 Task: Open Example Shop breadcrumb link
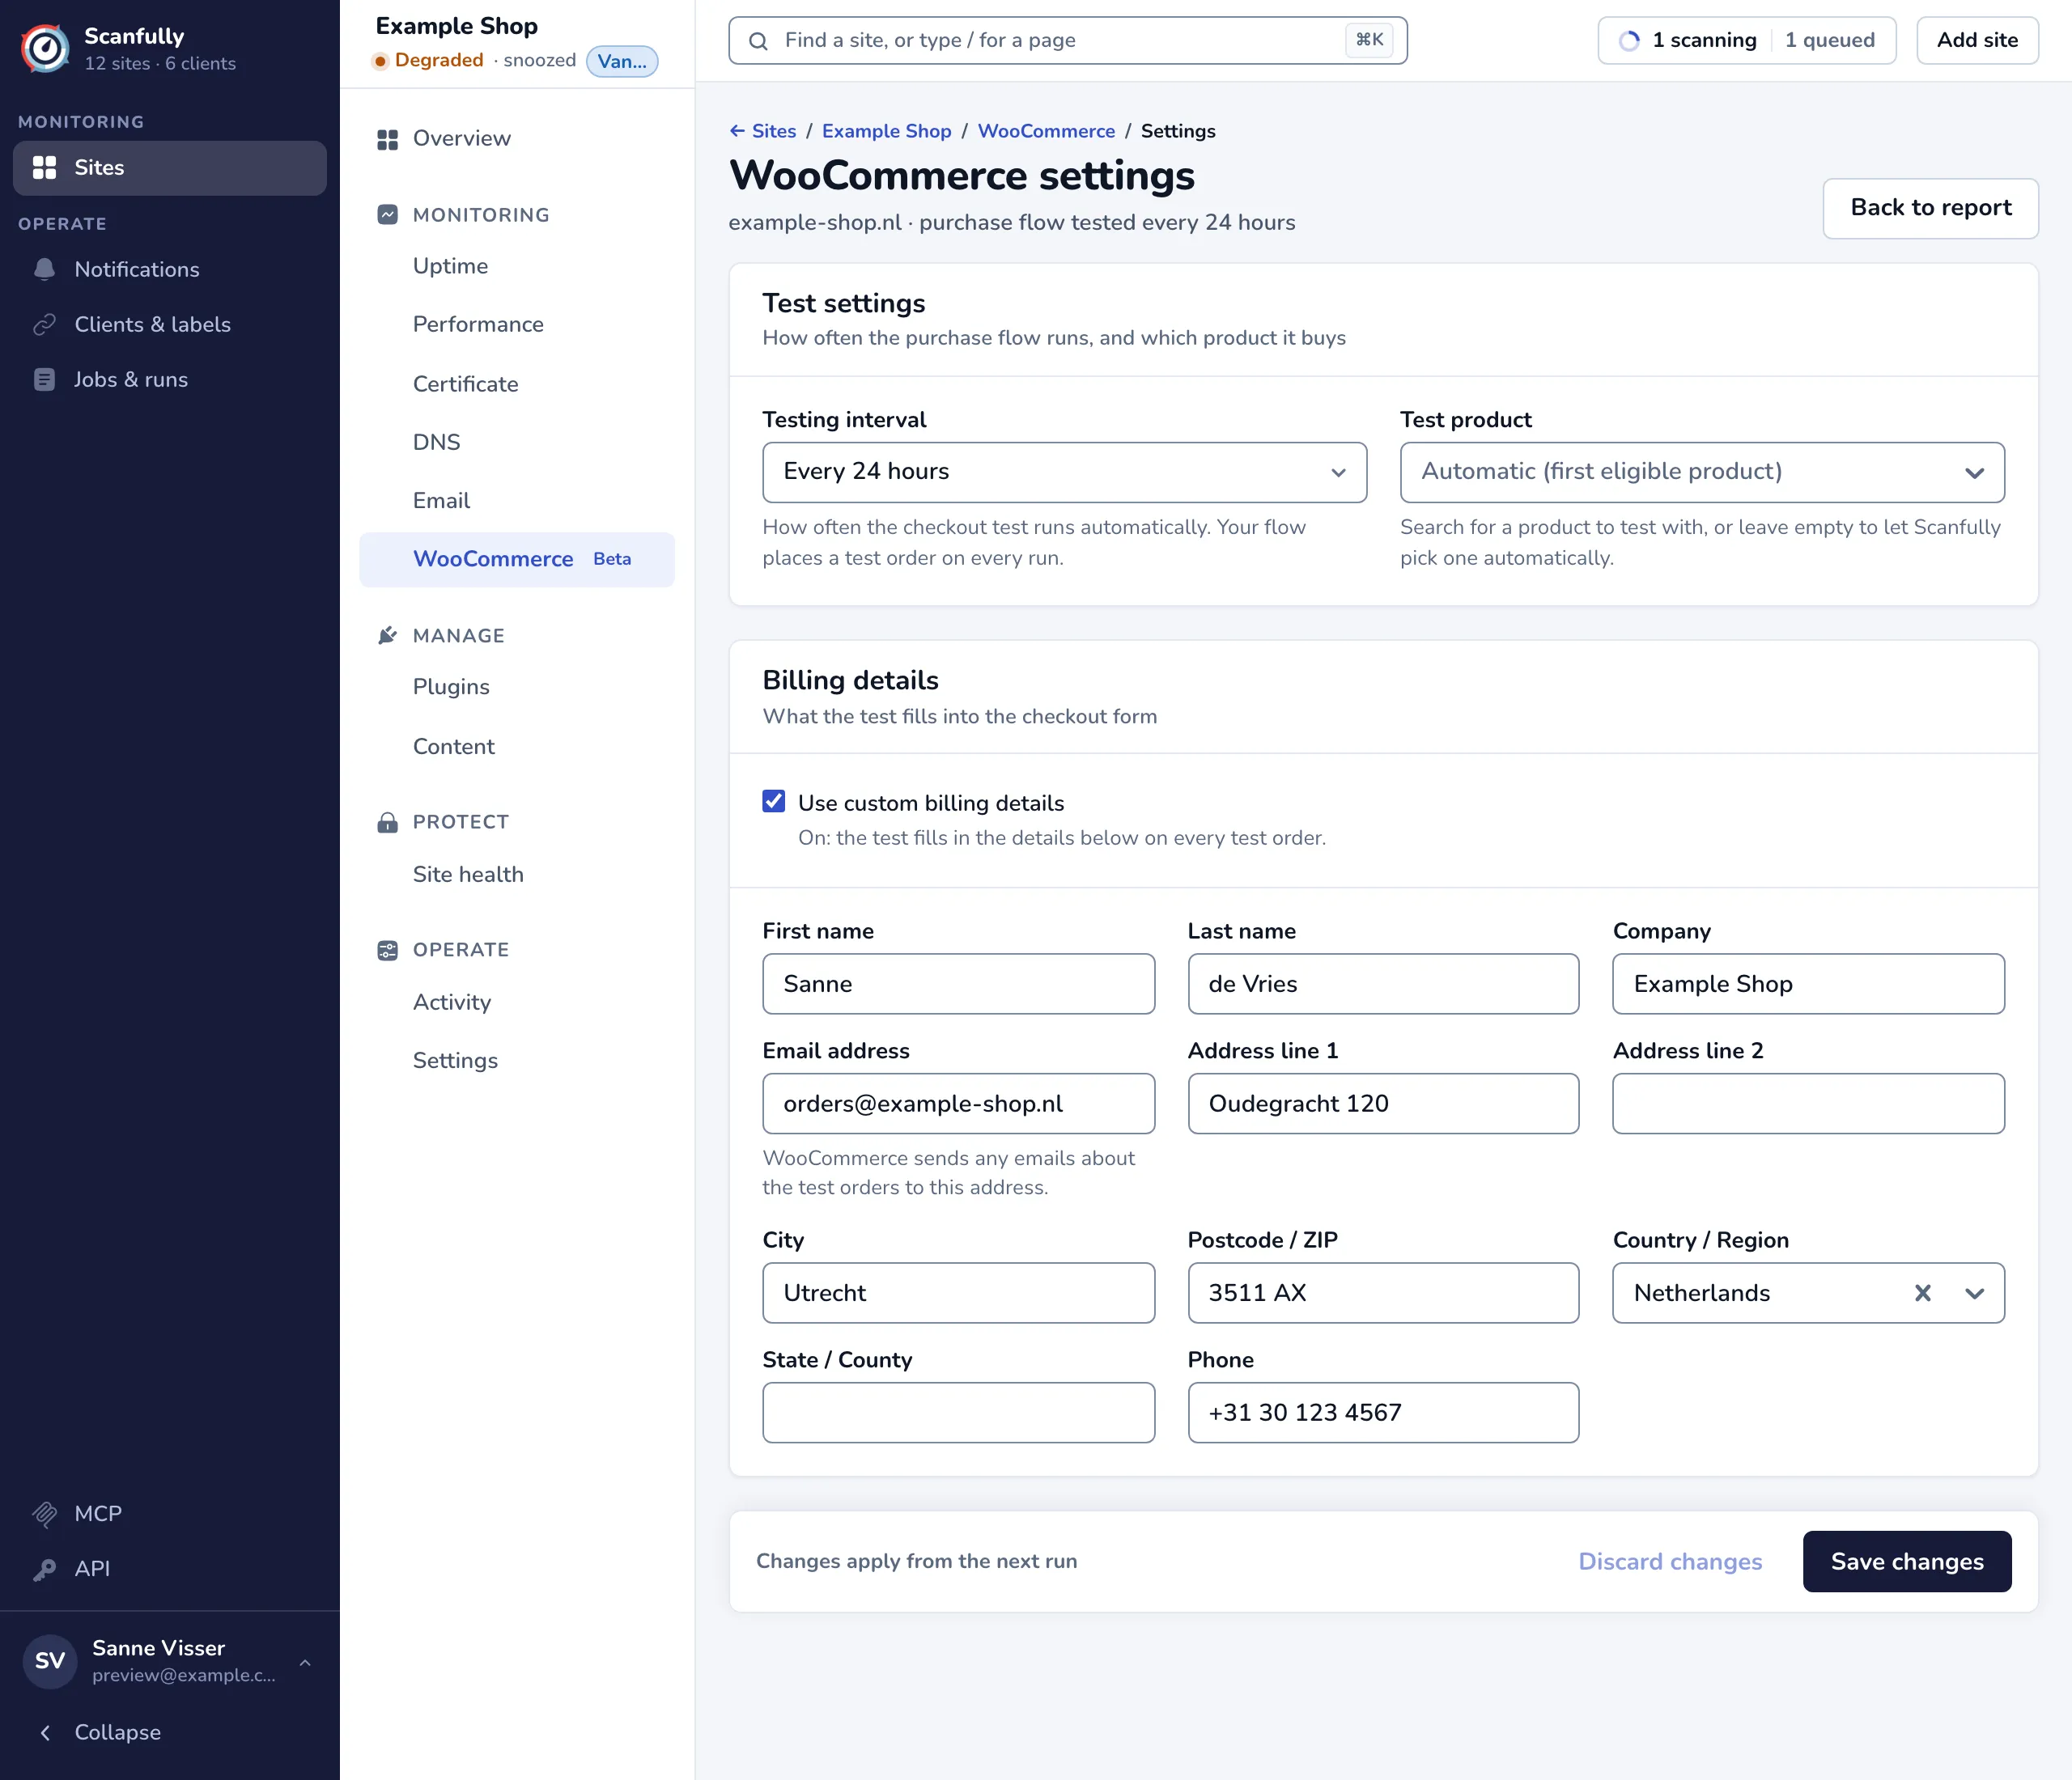(x=886, y=131)
